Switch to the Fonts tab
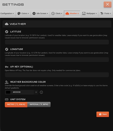Screen dimensions: 113x131 click(x=106, y=13)
